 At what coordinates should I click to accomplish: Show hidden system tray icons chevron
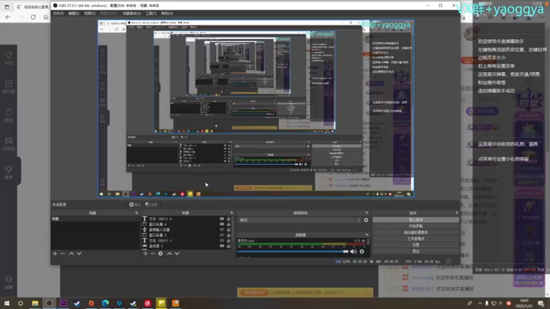(x=480, y=303)
